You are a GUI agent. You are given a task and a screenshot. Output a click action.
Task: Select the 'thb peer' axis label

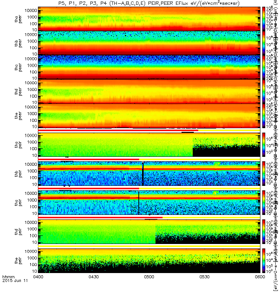coord(18,43)
